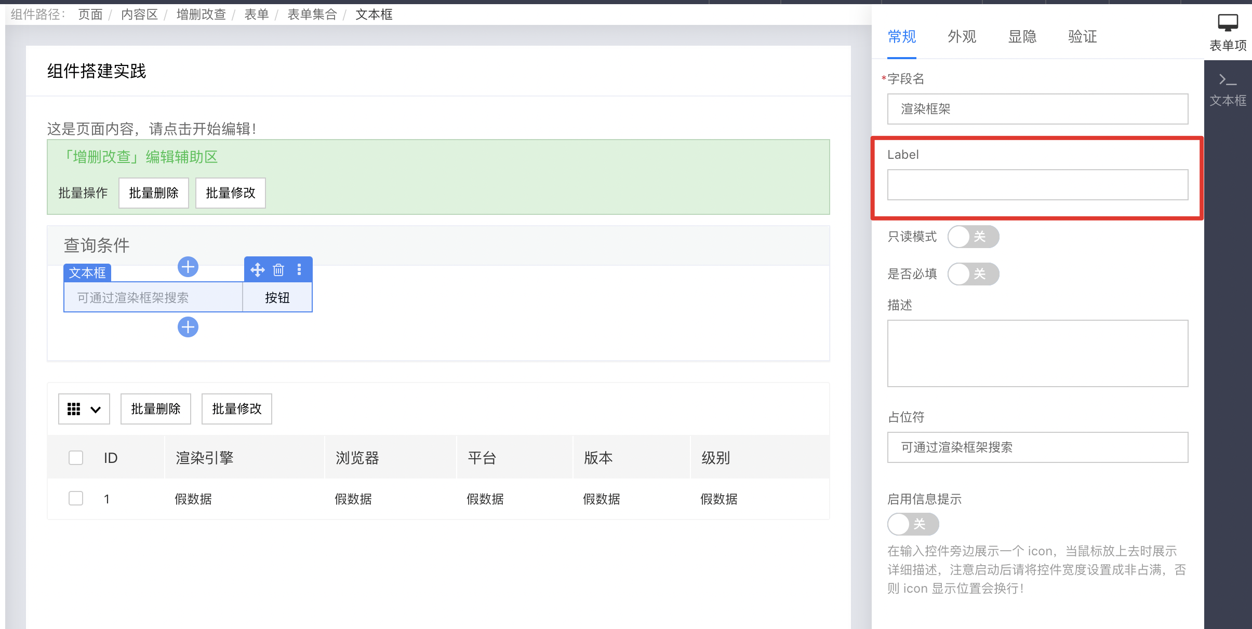Toggle the 是否必填 switch
The image size is (1252, 629).
tap(973, 274)
